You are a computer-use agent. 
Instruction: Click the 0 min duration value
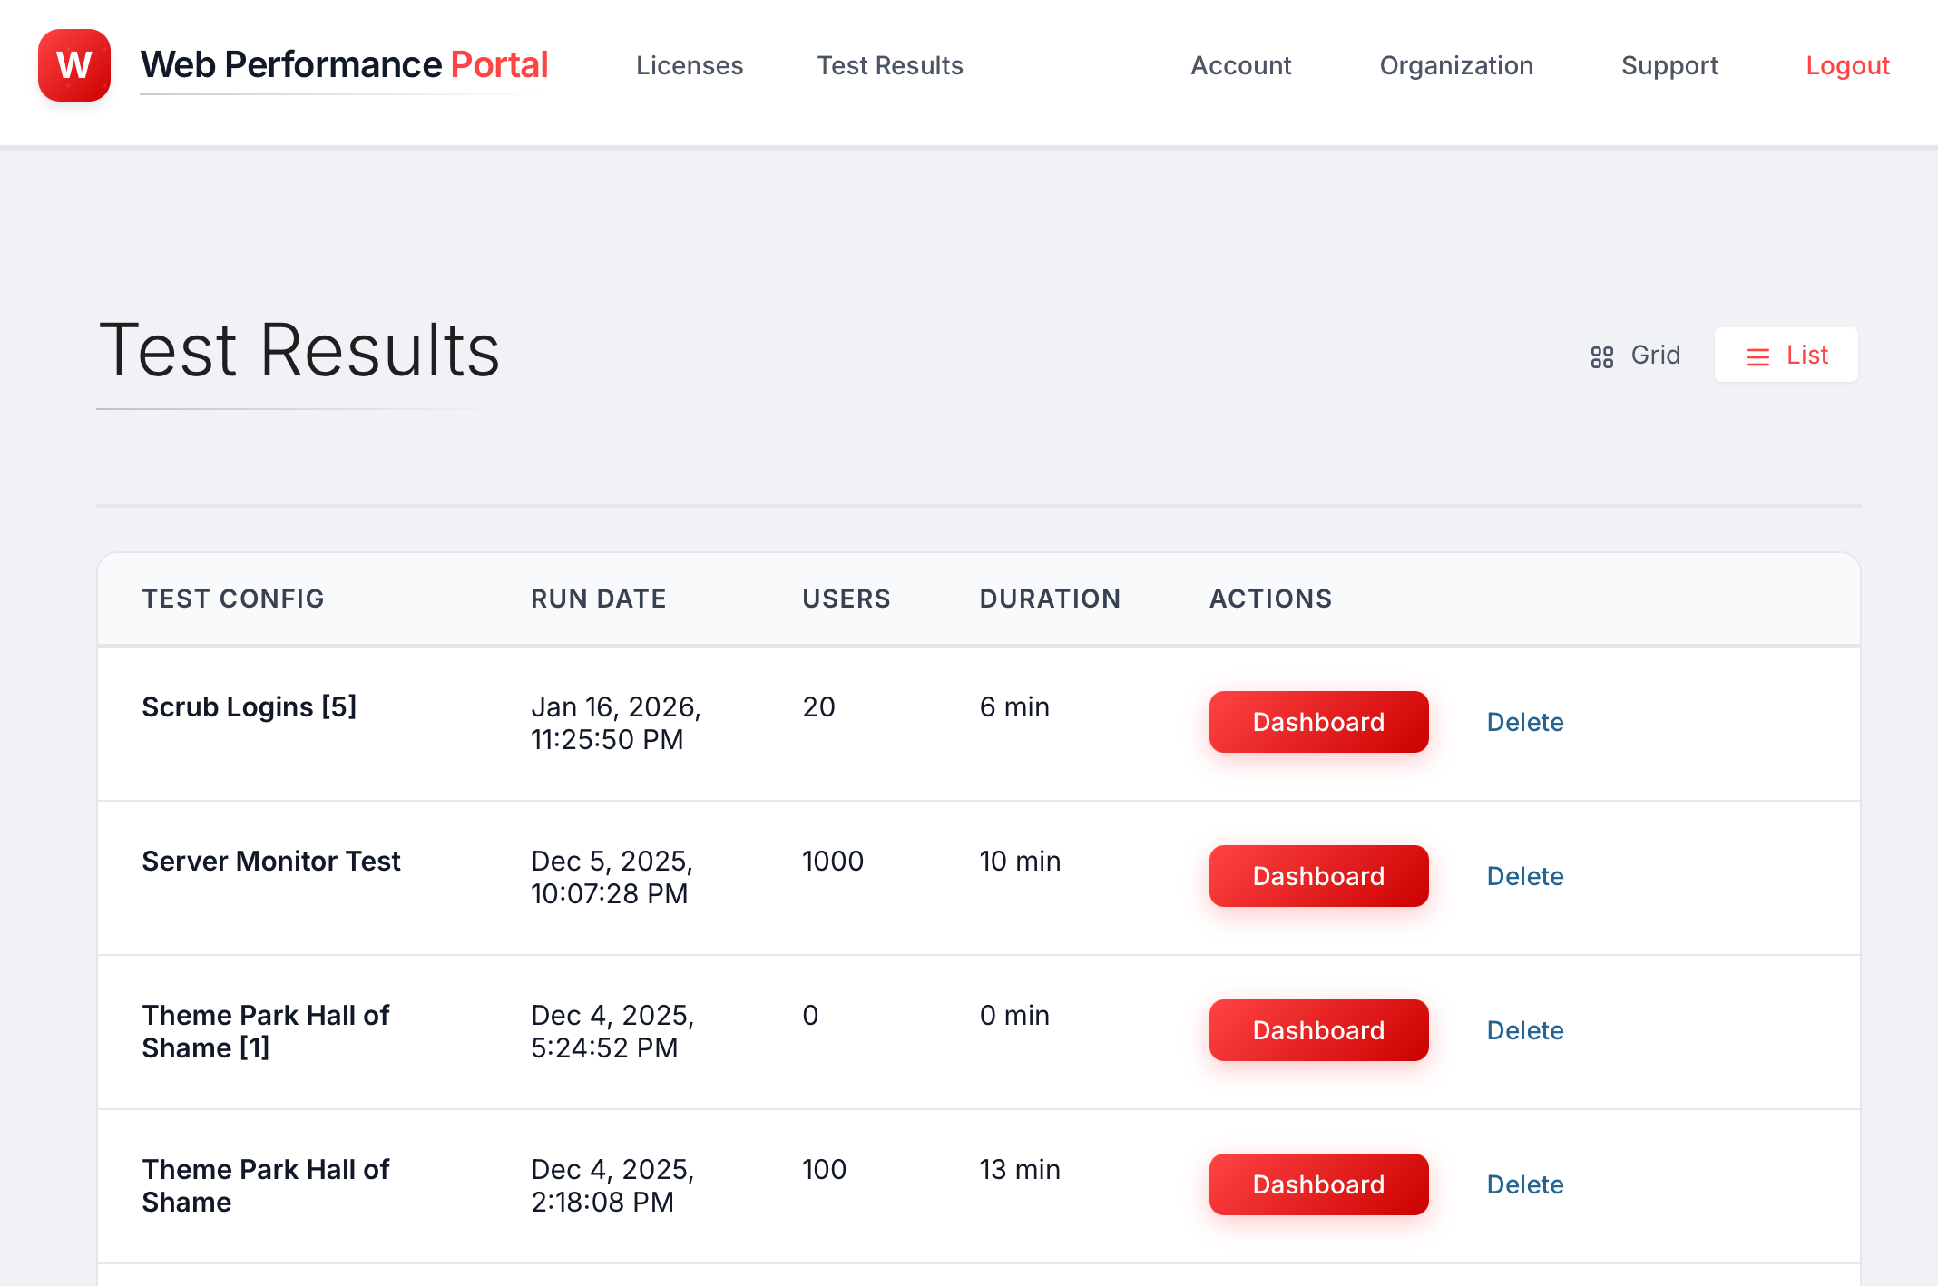[1014, 1015]
